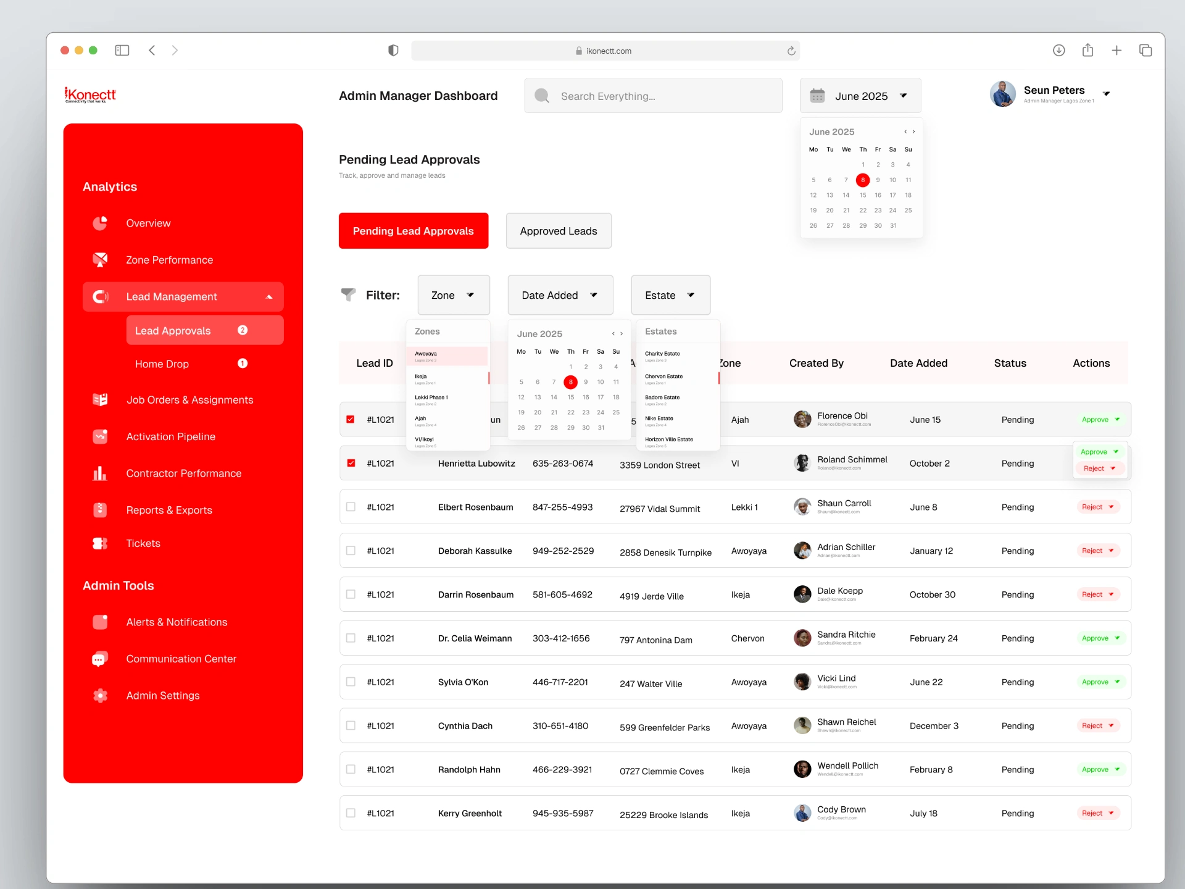Click the Tickets icon in sidebar
Image resolution: width=1185 pixels, height=889 pixels.
pyautogui.click(x=100, y=543)
